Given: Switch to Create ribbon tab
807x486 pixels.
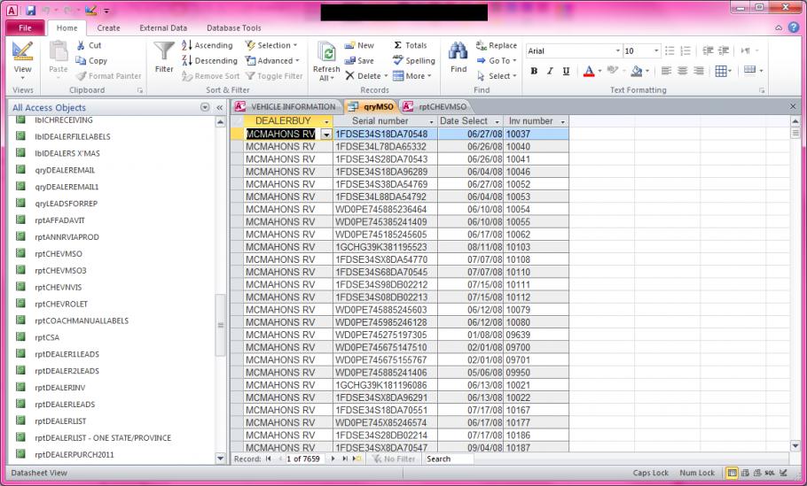Looking at the screenshot, I should 108,27.
